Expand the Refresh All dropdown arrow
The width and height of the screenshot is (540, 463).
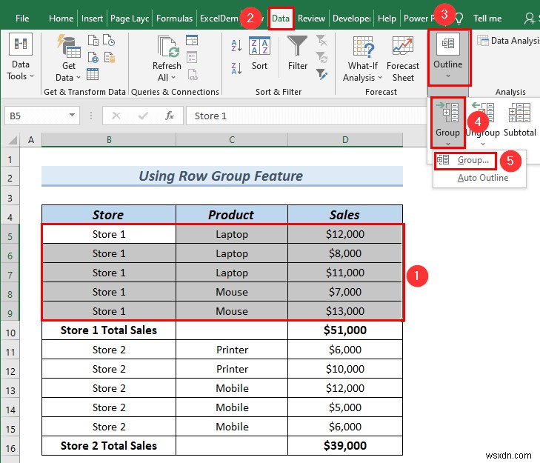[x=173, y=78]
